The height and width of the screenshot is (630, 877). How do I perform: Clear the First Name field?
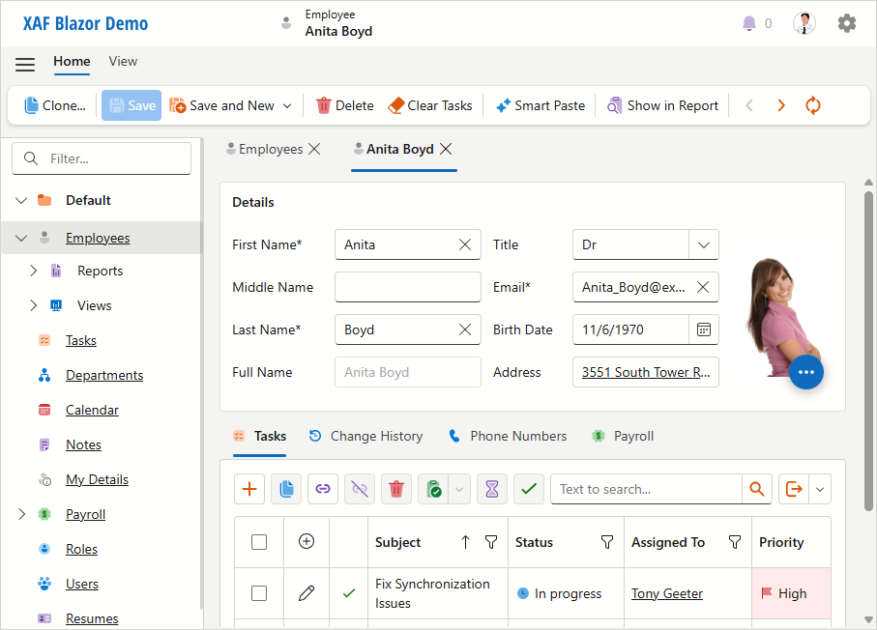tap(465, 244)
